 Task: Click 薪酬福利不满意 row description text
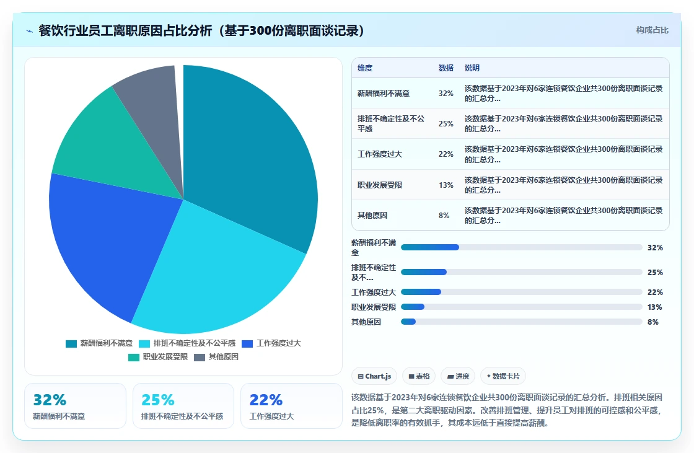tap(563, 94)
